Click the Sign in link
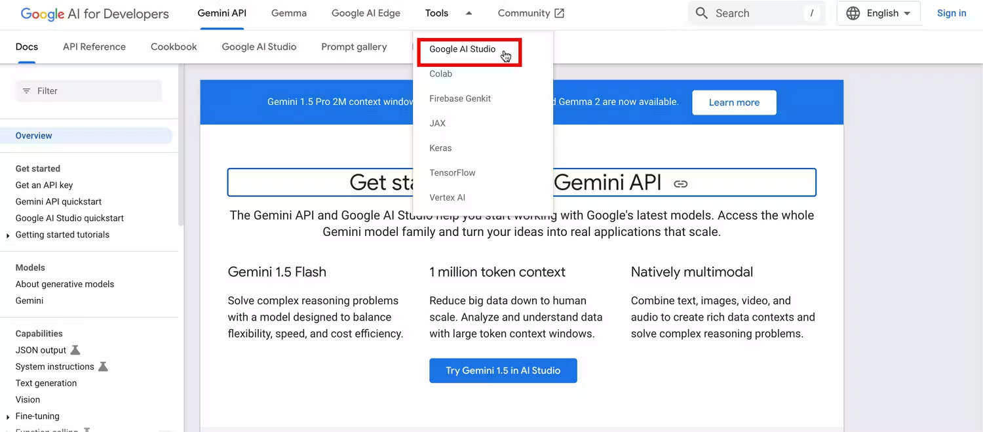Screen dimensions: 983x432 pyautogui.click(x=951, y=12)
